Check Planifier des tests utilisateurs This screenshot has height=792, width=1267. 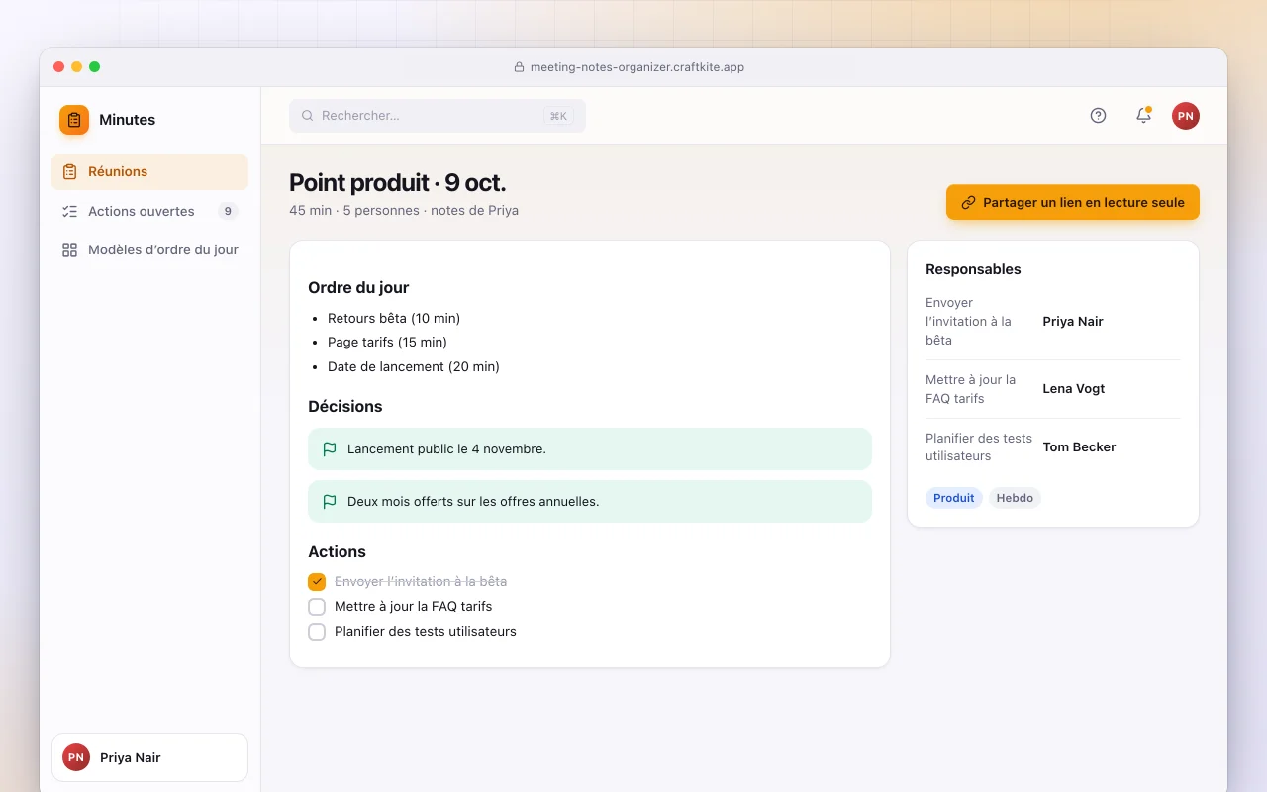point(317,632)
